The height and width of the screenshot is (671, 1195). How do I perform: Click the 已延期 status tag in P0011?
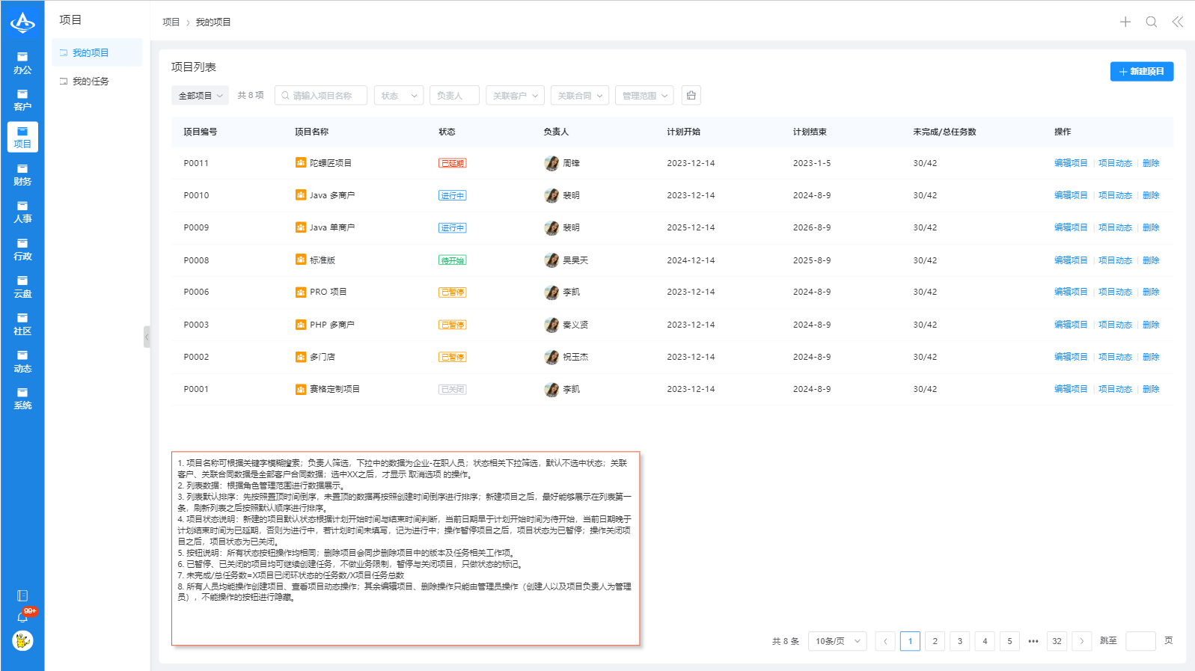(x=452, y=163)
